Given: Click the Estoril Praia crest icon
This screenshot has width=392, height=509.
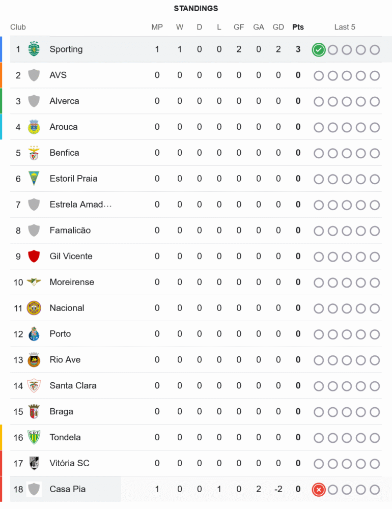Looking at the screenshot, I should pyautogui.click(x=34, y=179).
